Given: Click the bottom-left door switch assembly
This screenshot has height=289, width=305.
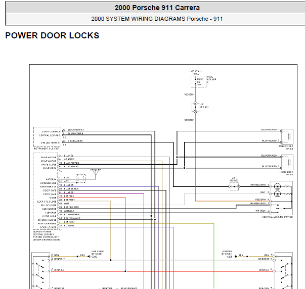Looking at the screenshot, I should pyautogui.click(x=40, y=271).
